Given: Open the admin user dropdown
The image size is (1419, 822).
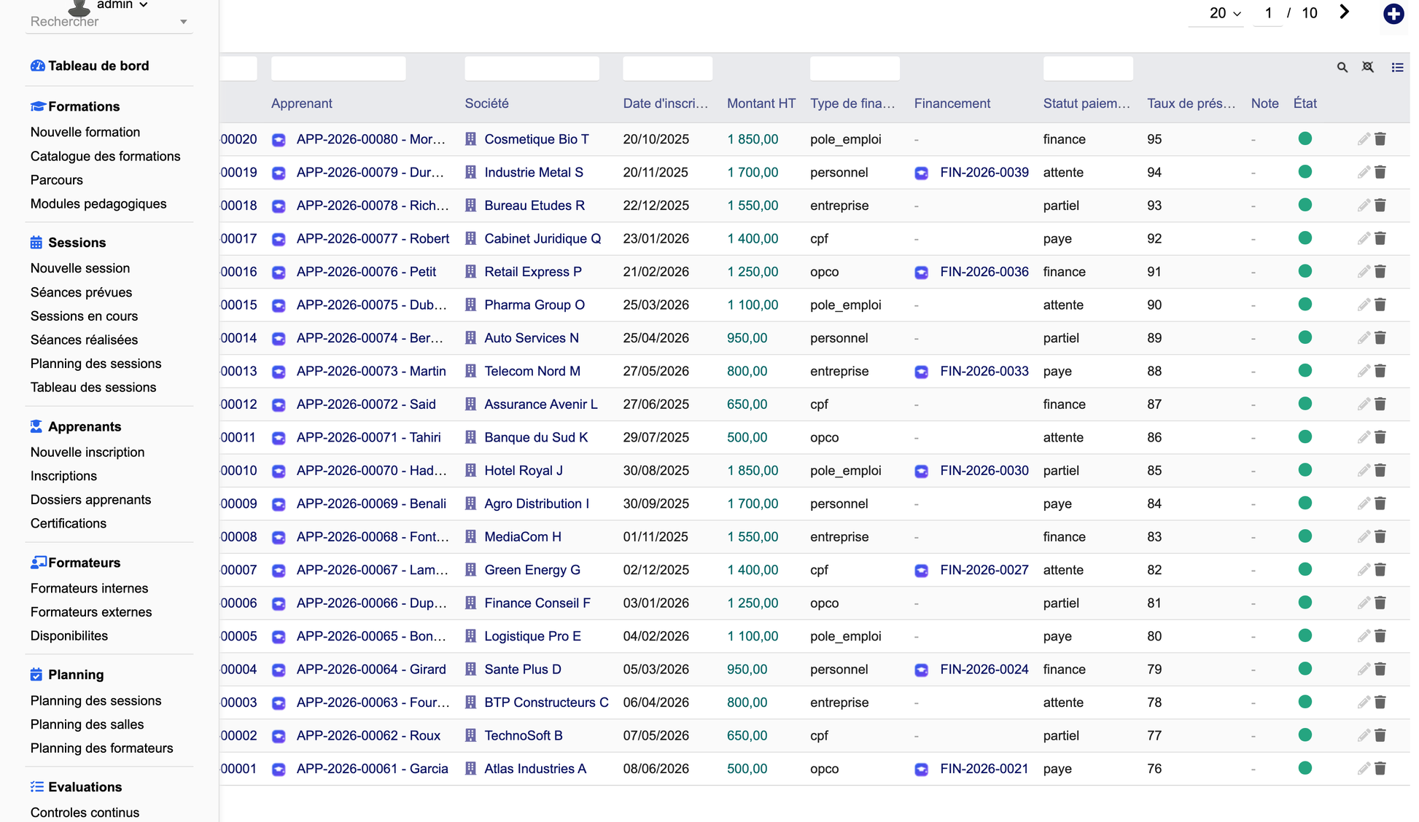Looking at the screenshot, I should coord(122,5).
